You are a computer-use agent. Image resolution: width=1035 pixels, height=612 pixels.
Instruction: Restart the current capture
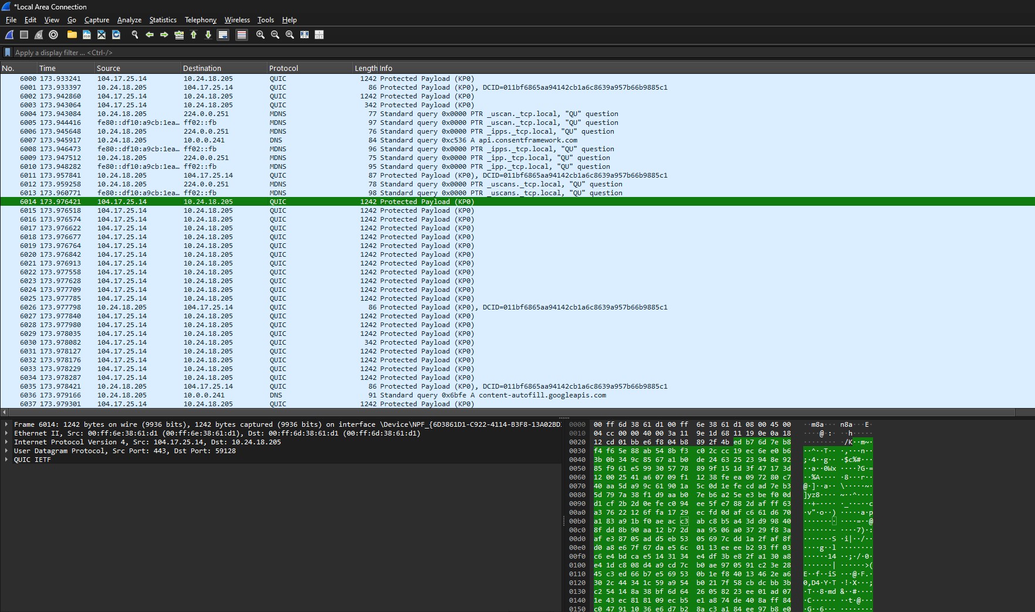click(x=39, y=35)
